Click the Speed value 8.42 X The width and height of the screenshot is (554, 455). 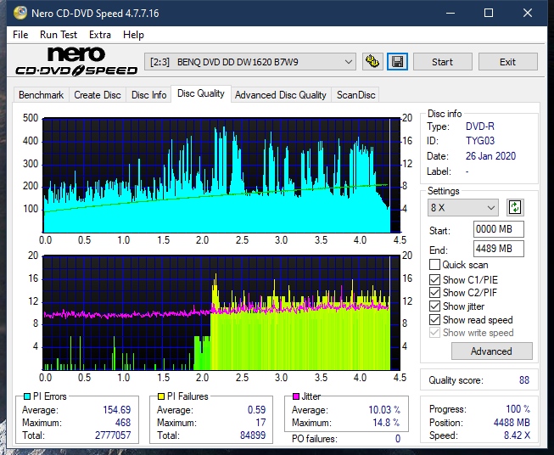[x=517, y=435]
